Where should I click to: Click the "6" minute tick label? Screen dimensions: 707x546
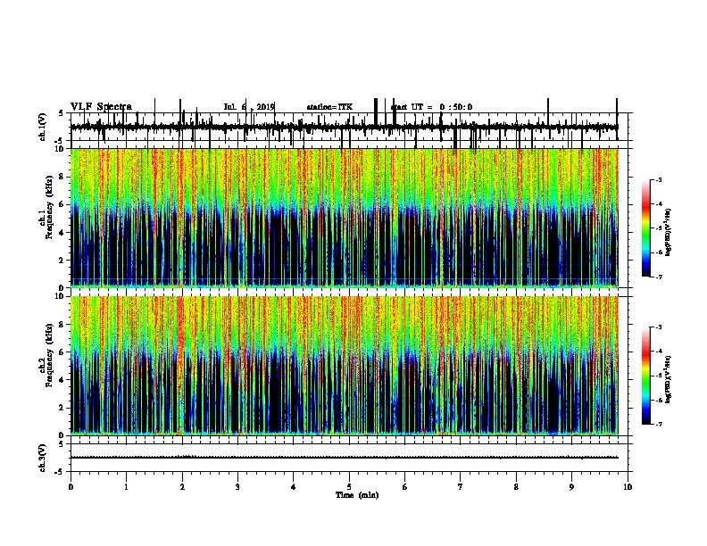point(405,487)
